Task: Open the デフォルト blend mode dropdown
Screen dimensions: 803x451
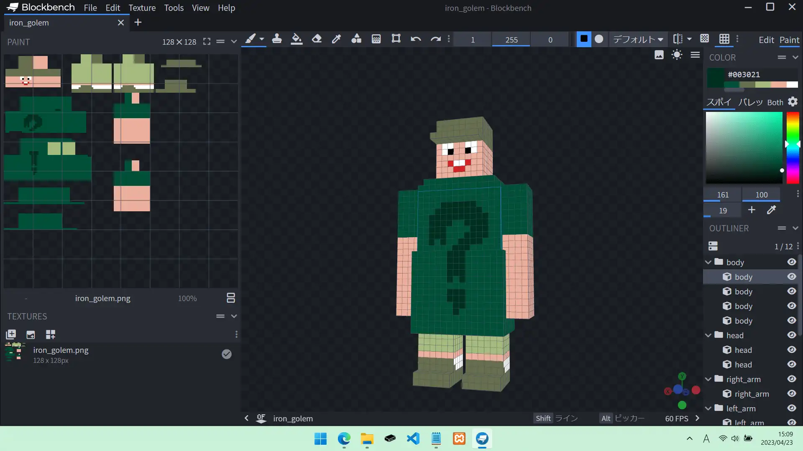Action: click(638, 39)
